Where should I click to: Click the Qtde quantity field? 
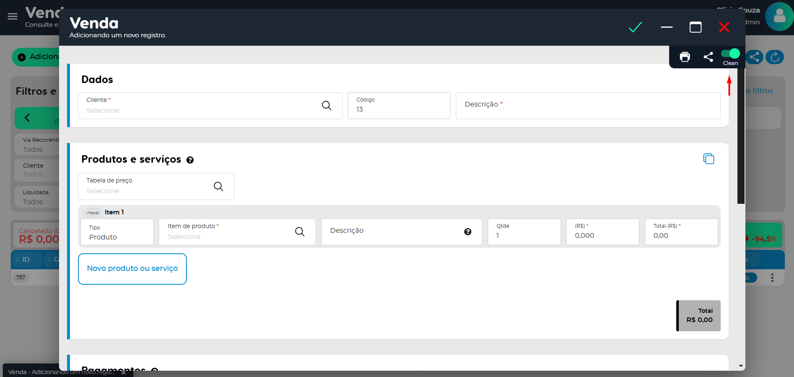524,232
